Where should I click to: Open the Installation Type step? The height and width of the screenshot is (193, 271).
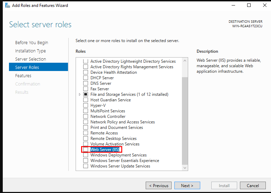pyautogui.click(x=30, y=51)
